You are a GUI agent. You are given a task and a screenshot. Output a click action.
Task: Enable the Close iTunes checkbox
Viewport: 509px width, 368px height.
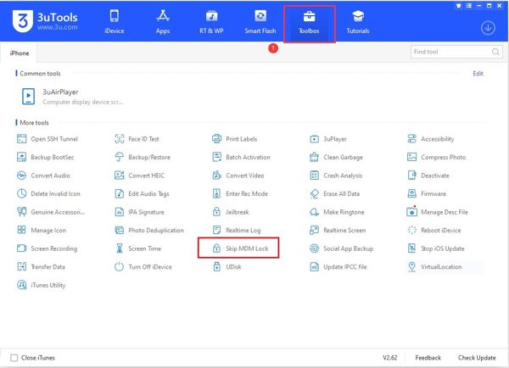point(14,358)
